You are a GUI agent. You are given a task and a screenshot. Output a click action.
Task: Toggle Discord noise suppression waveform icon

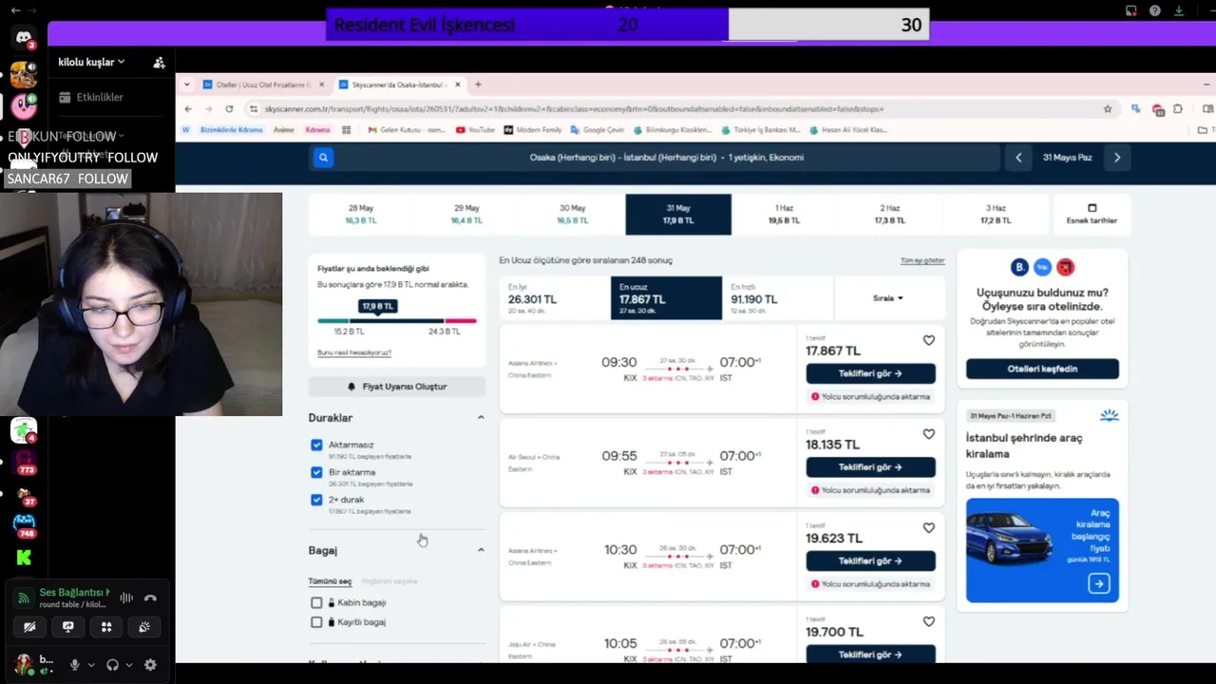tap(125, 598)
